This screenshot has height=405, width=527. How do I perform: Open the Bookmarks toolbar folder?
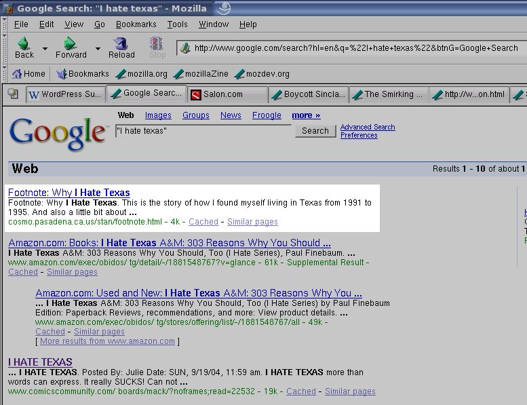(x=82, y=74)
